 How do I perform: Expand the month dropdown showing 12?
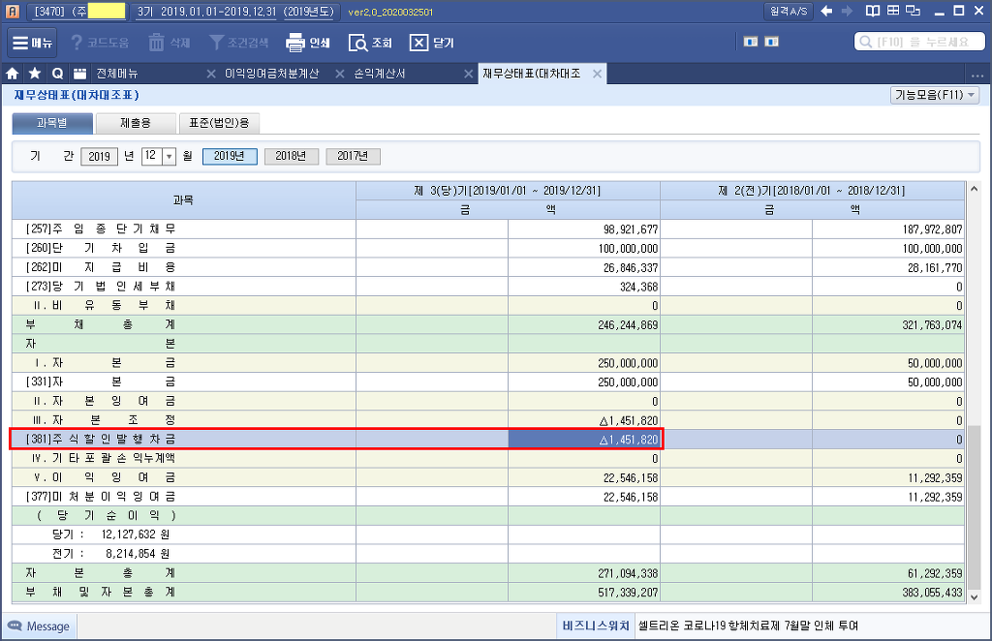[x=169, y=157]
